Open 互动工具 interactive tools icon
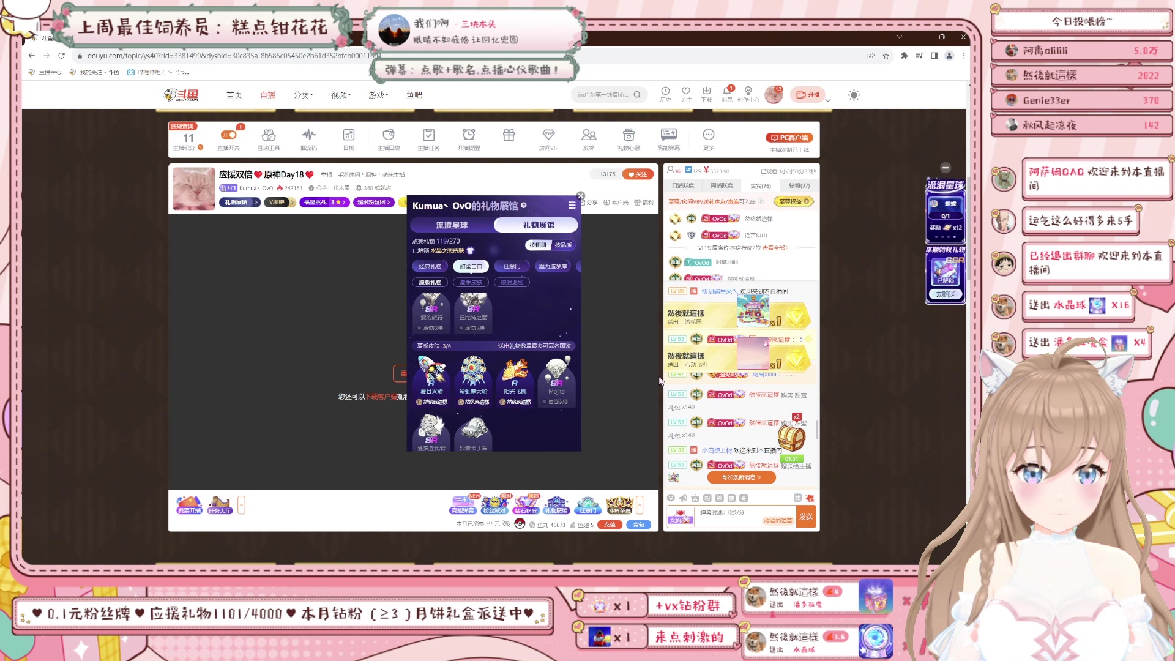 coord(269,135)
